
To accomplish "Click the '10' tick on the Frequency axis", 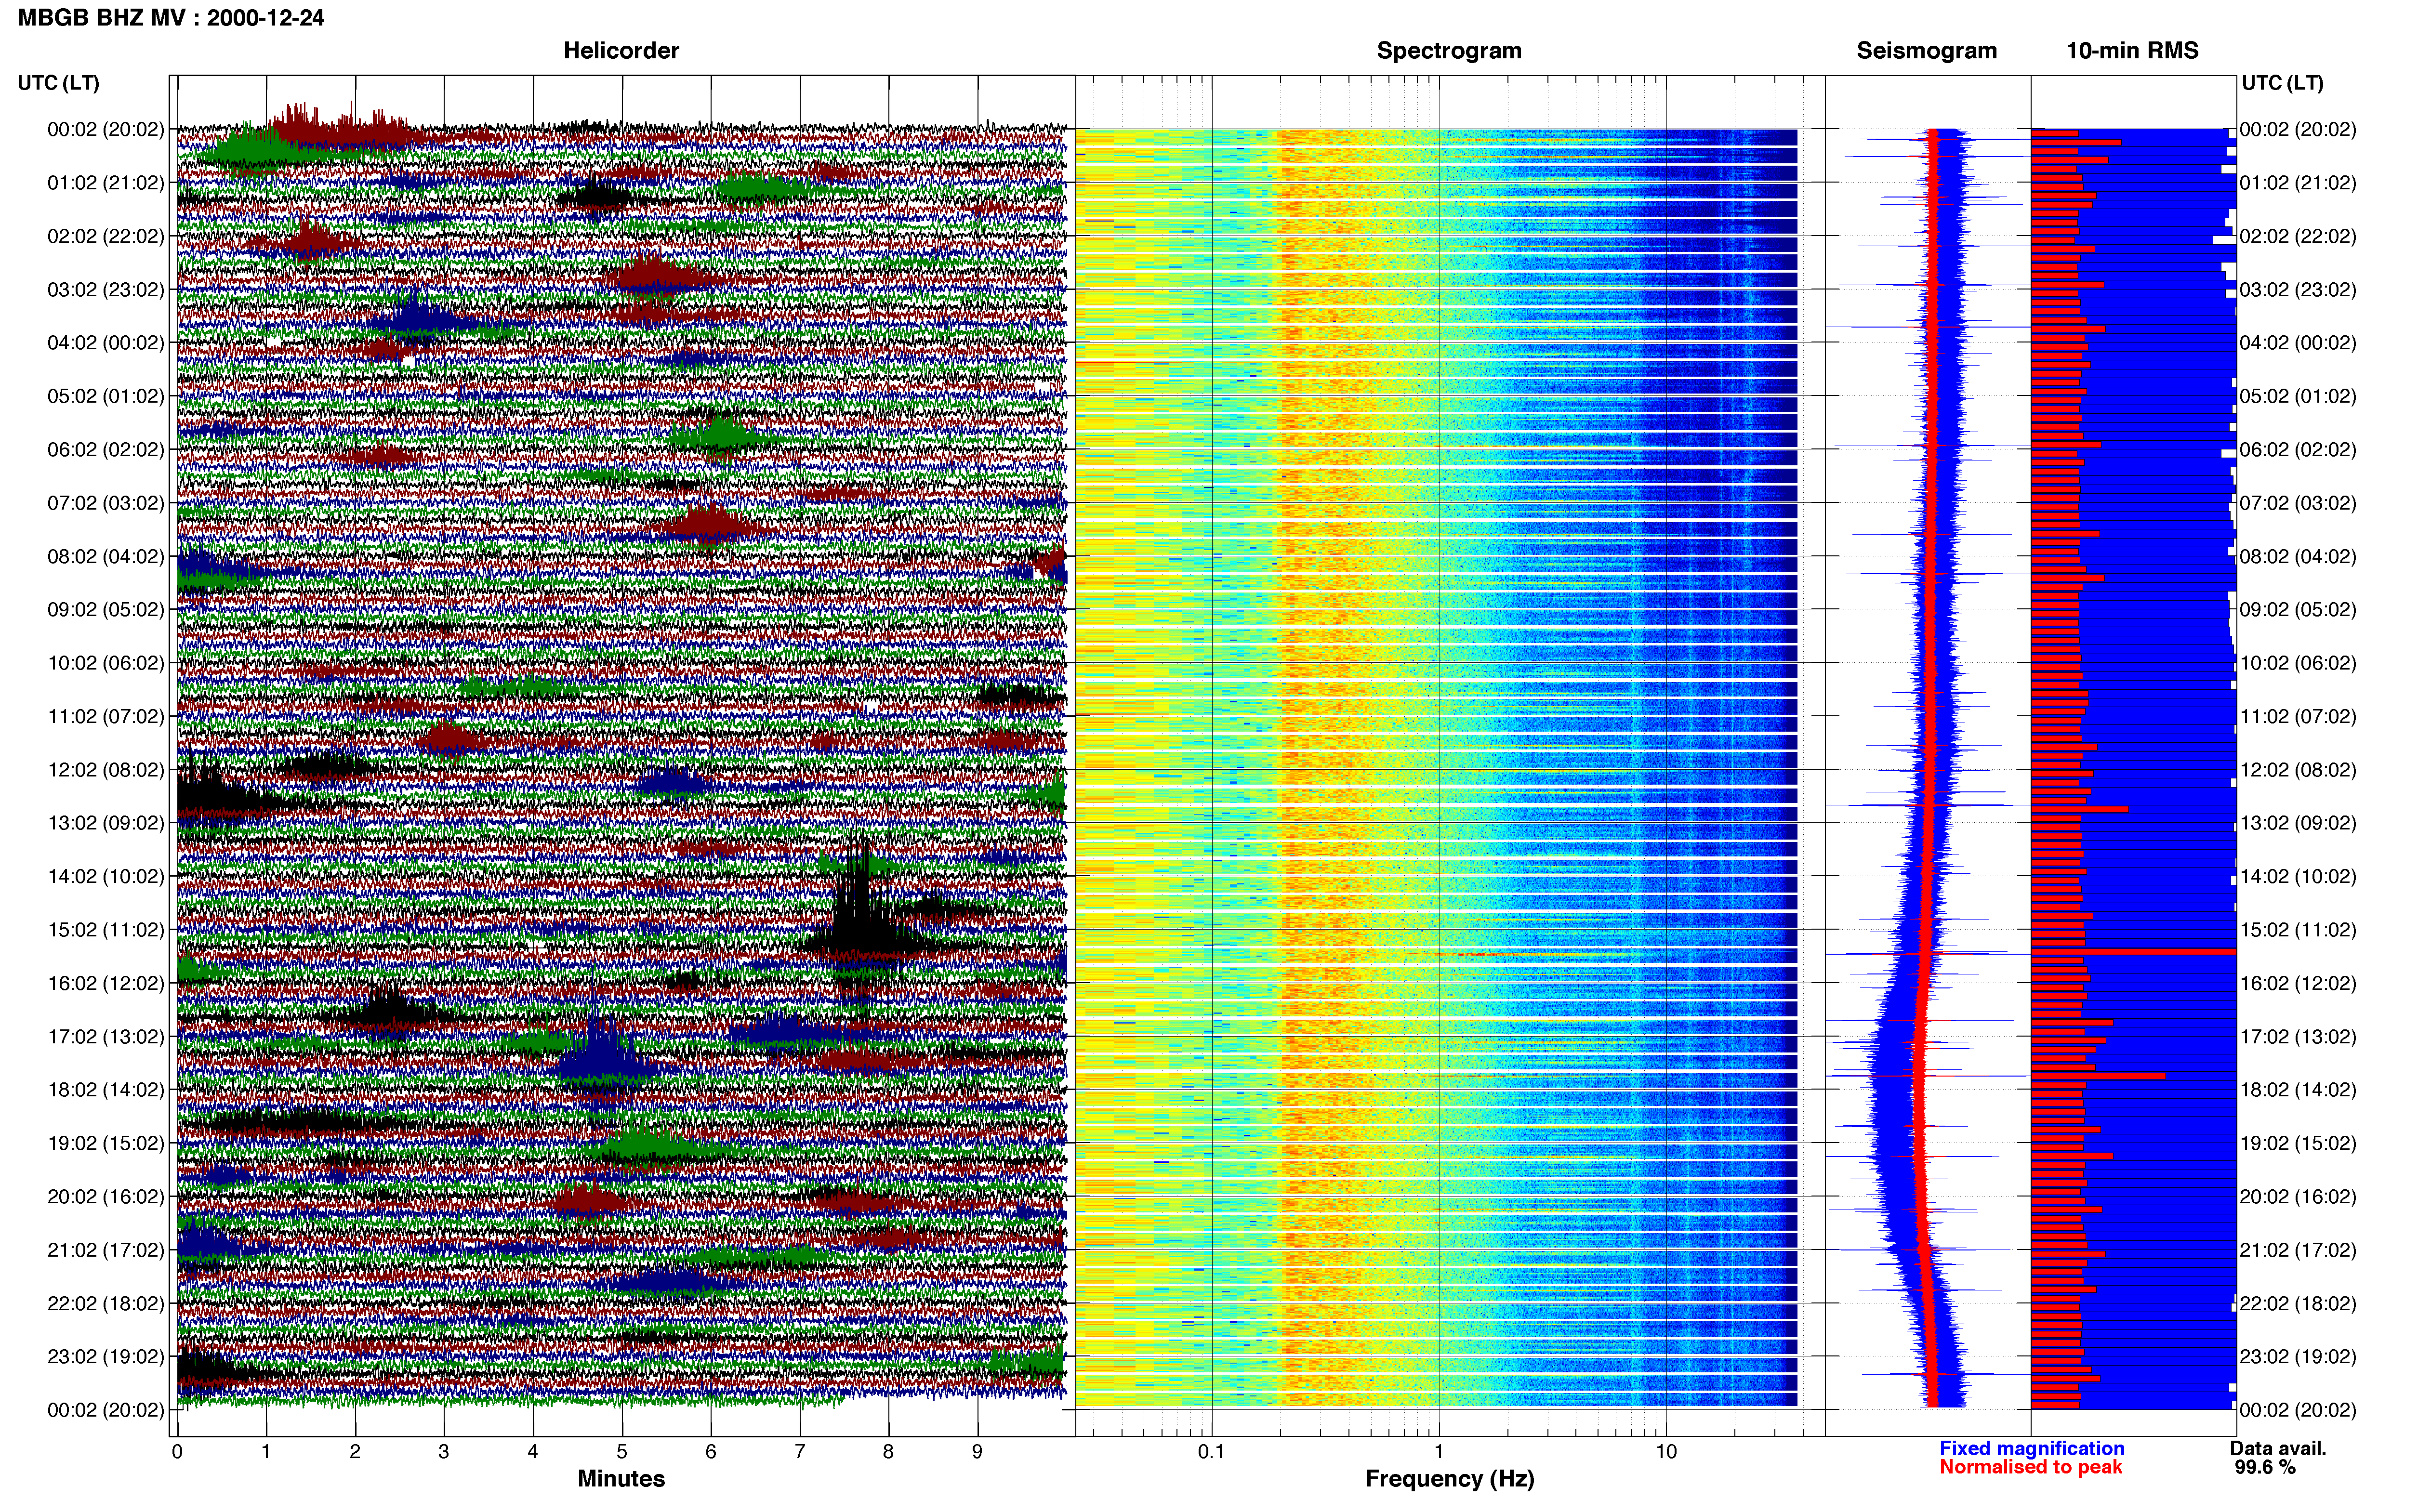I will click(x=1665, y=1451).
